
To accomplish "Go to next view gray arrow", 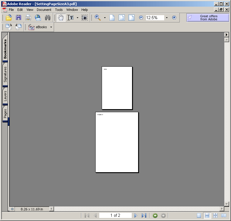I will pyautogui.click(x=163, y=216).
